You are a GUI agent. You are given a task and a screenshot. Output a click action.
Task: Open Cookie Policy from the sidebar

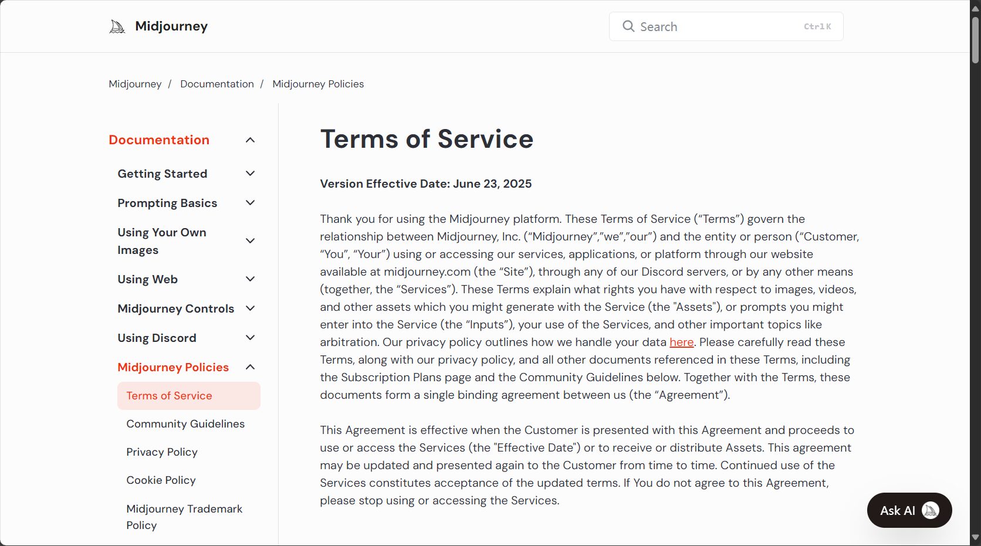(161, 480)
